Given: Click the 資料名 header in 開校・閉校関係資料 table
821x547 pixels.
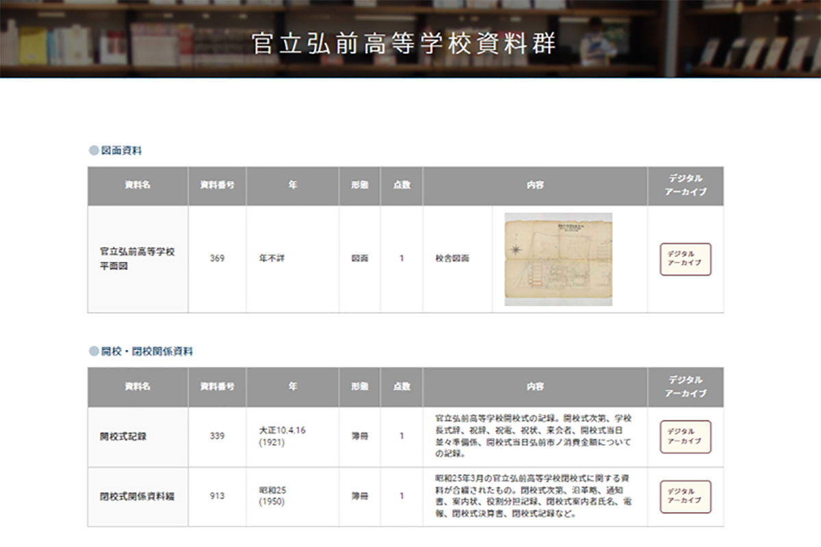Looking at the screenshot, I should pyautogui.click(x=138, y=387).
